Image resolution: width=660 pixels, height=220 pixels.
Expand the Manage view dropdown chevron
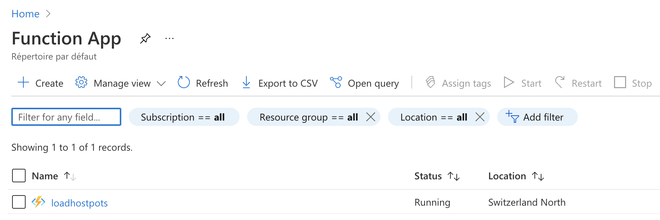161,83
